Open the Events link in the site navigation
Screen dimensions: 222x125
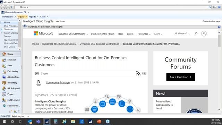click(130, 34)
